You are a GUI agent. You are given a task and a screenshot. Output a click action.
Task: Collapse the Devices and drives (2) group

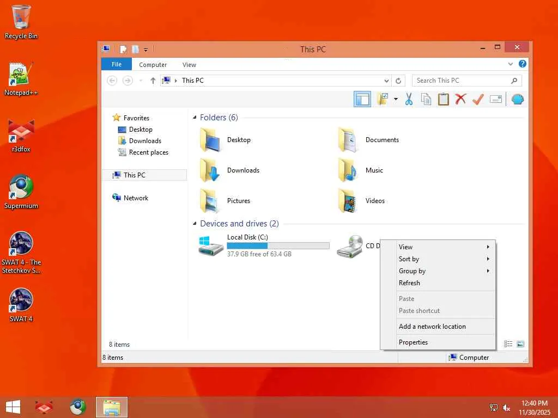(x=195, y=224)
